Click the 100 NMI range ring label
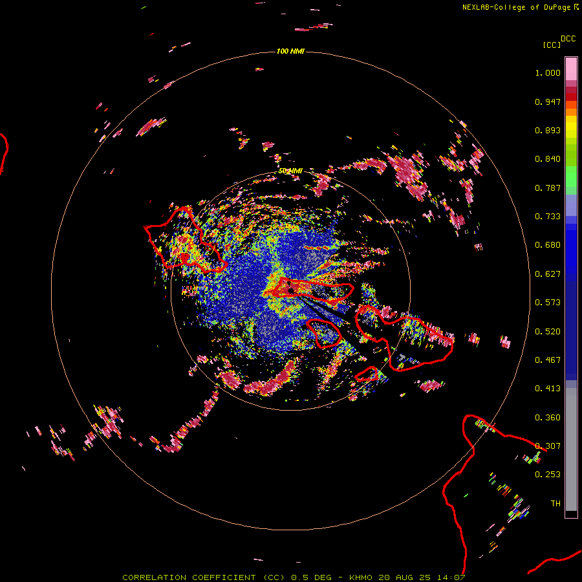Viewport: 582px width, 582px height. 290,51
